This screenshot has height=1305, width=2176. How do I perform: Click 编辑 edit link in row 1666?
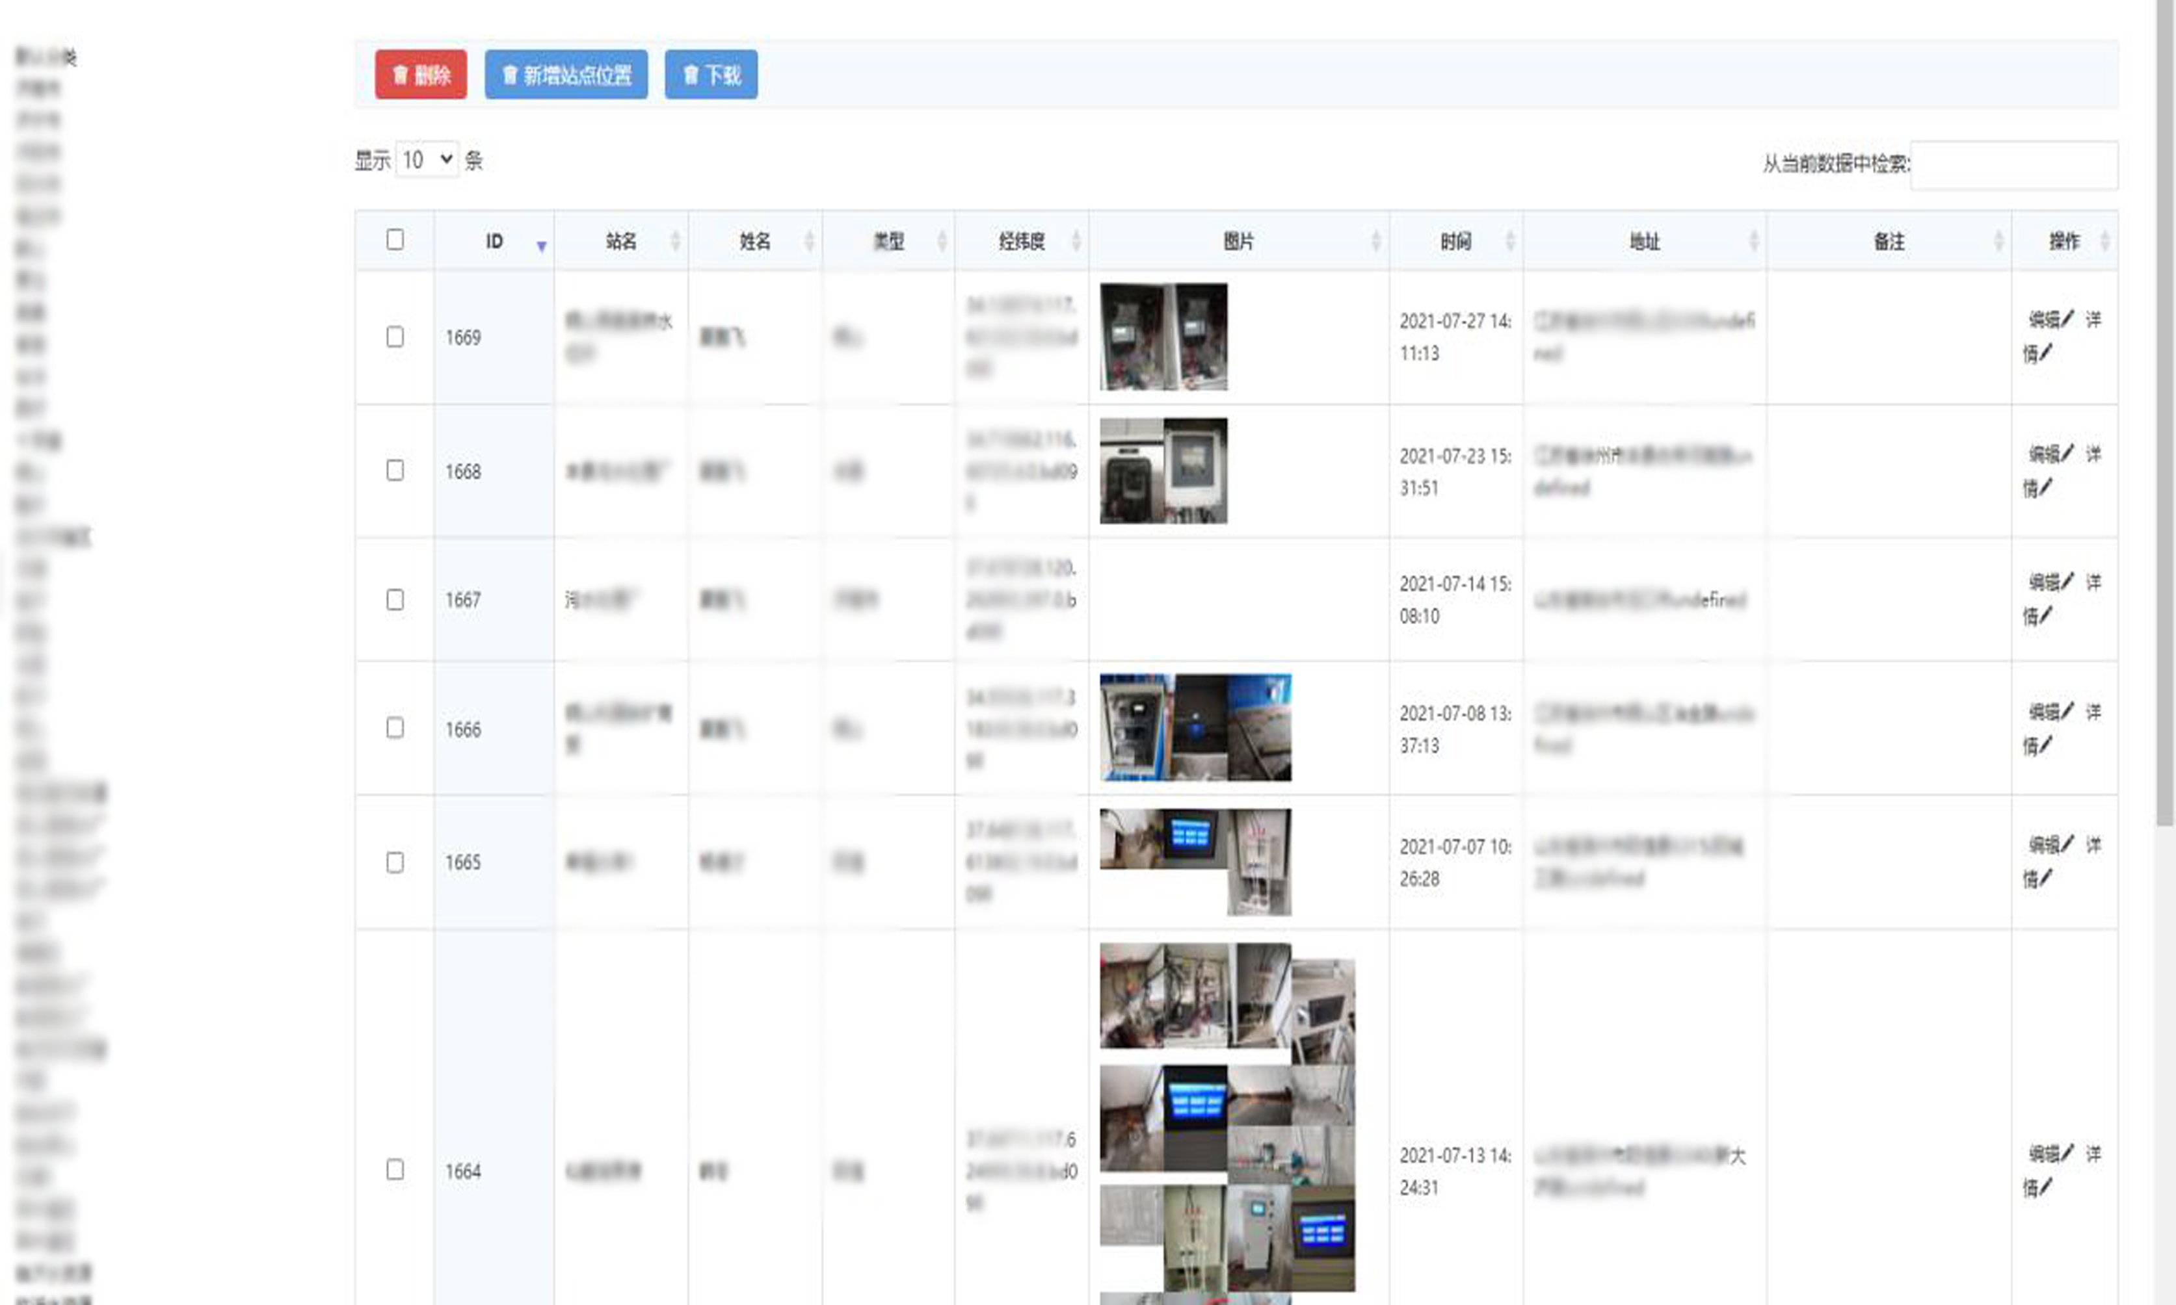coord(2051,712)
